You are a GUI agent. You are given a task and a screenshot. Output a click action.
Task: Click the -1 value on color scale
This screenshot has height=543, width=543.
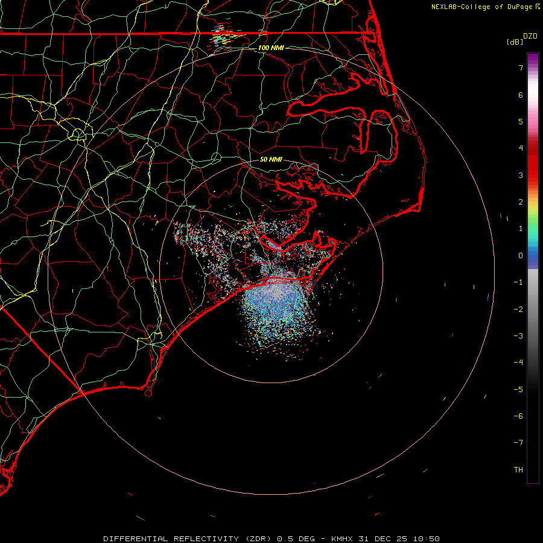518,282
